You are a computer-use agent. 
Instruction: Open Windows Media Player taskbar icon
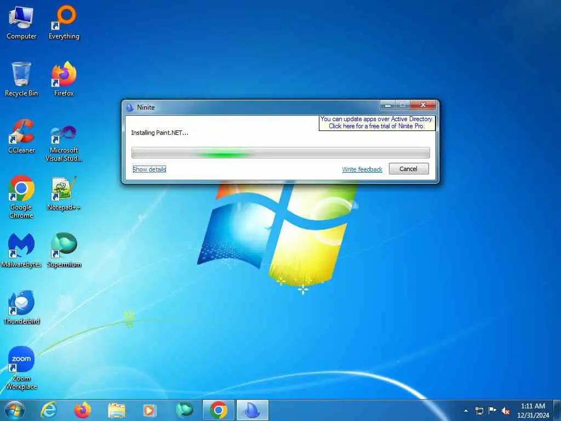tap(149, 411)
